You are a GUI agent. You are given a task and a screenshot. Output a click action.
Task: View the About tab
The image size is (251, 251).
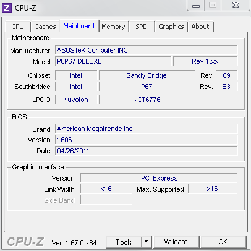(200, 27)
